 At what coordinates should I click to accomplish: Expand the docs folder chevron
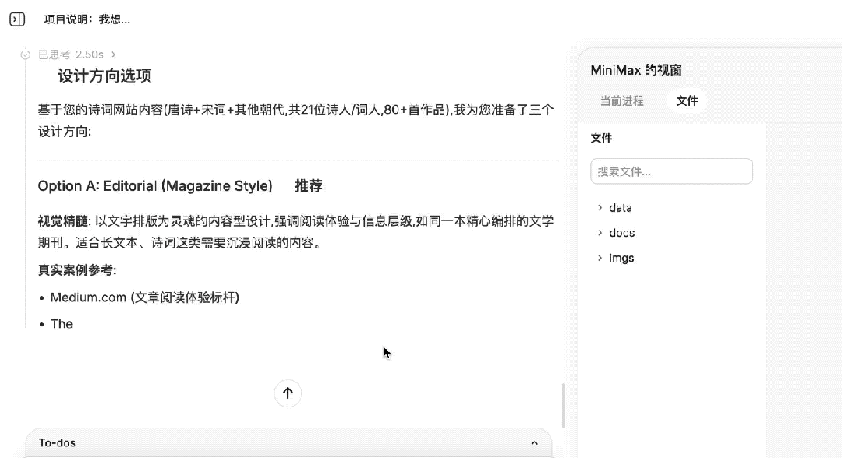tap(599, 233)
